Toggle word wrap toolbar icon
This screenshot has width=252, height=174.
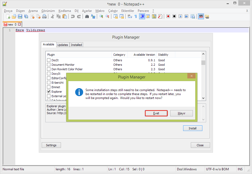130,16
